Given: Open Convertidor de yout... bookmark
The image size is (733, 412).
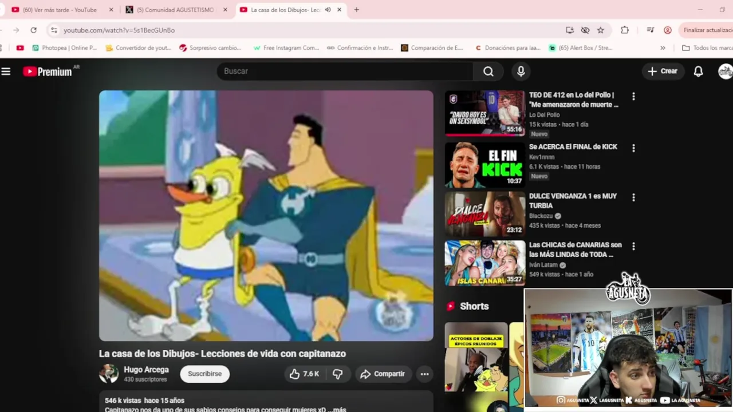Looking at the screenshot, I should (139, 48).
